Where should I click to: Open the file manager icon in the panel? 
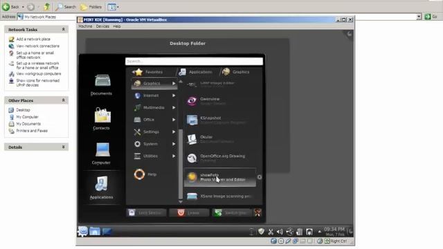click(95, 231)
